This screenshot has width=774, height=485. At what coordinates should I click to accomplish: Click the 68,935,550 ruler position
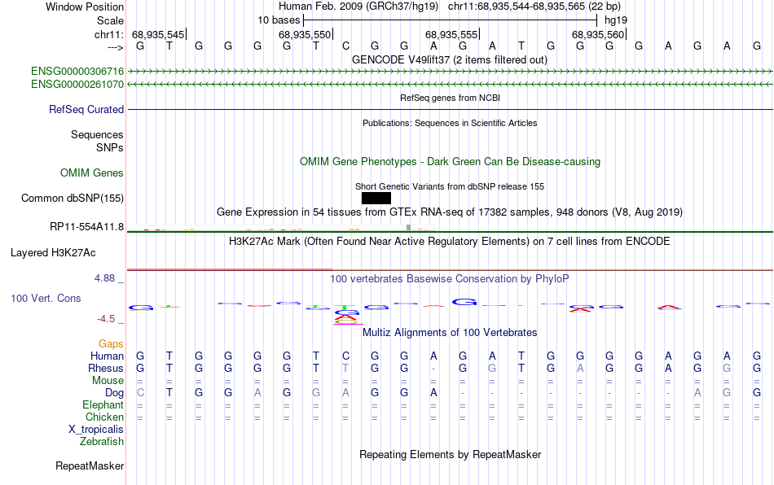305,34
